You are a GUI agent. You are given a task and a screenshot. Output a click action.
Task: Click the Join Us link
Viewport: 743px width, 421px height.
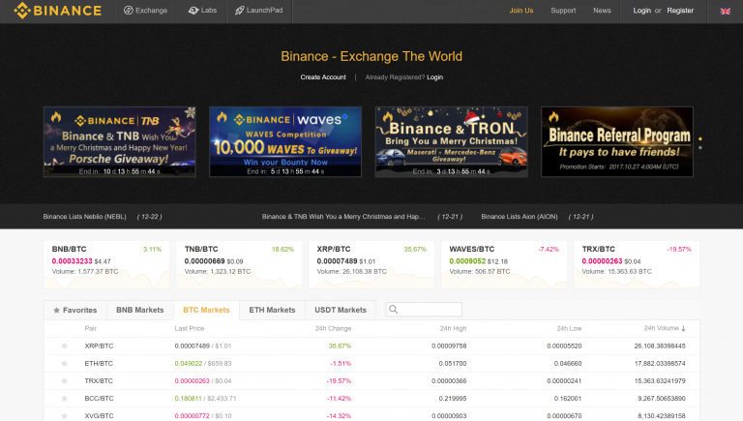tap(521, 11)
